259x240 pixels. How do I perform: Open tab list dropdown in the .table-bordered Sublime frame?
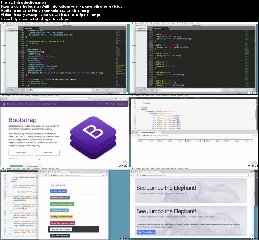[x=254, y=28]
